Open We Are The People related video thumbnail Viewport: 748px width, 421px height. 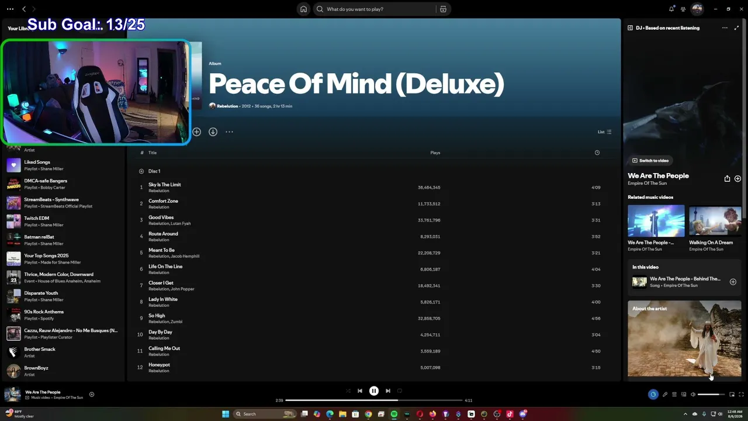(x=656, y=221)
